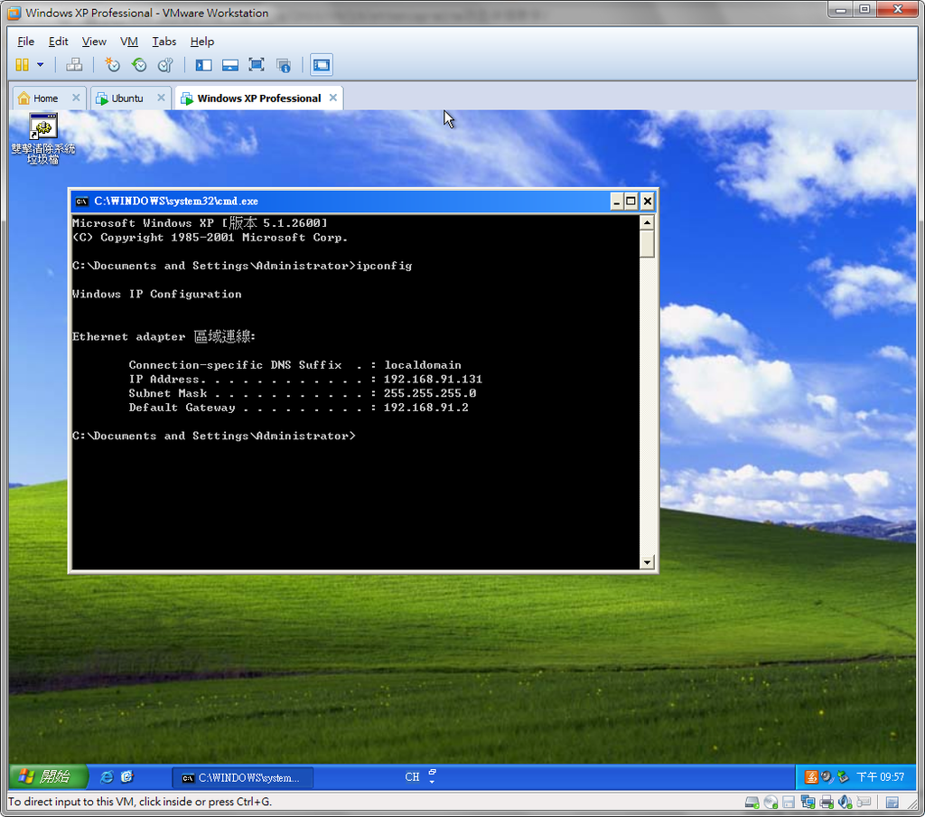Click the Subnet Mask 255.255.255.0 value
The height and width of the screenshot is (817, 925).
click(x=429, y=393)
